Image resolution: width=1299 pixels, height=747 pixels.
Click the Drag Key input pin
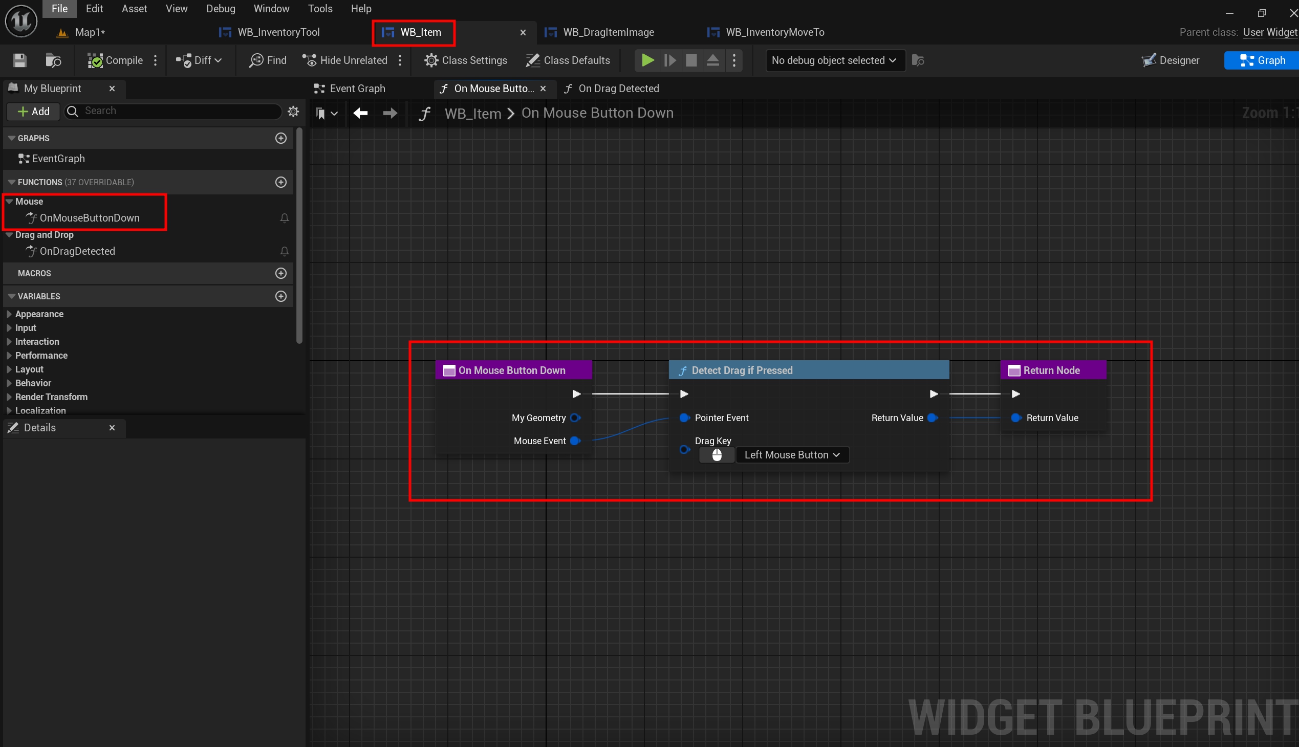pos(684,450)
